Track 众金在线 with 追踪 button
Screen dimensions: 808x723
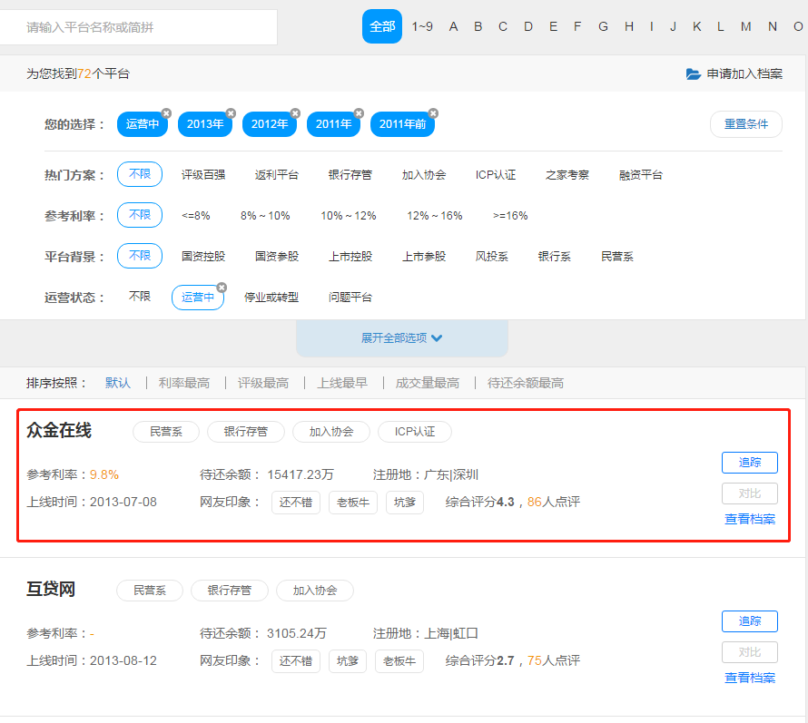click(750, 463)
